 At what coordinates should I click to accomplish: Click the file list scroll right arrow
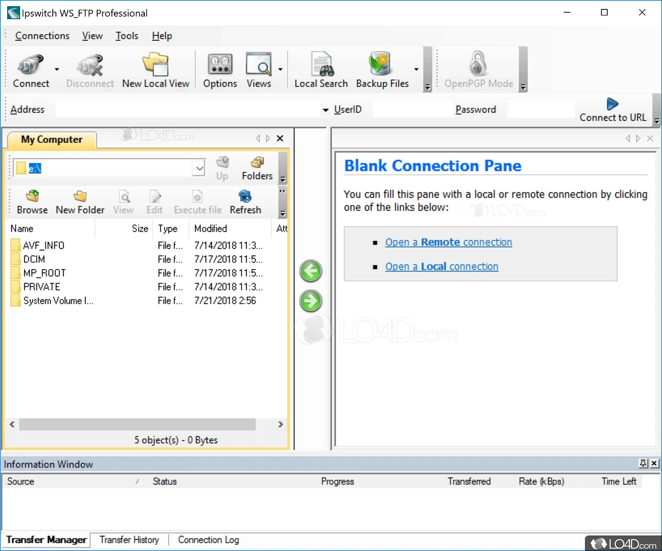click(280, 424)
